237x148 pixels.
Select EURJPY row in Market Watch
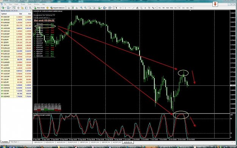coord(16,39)
